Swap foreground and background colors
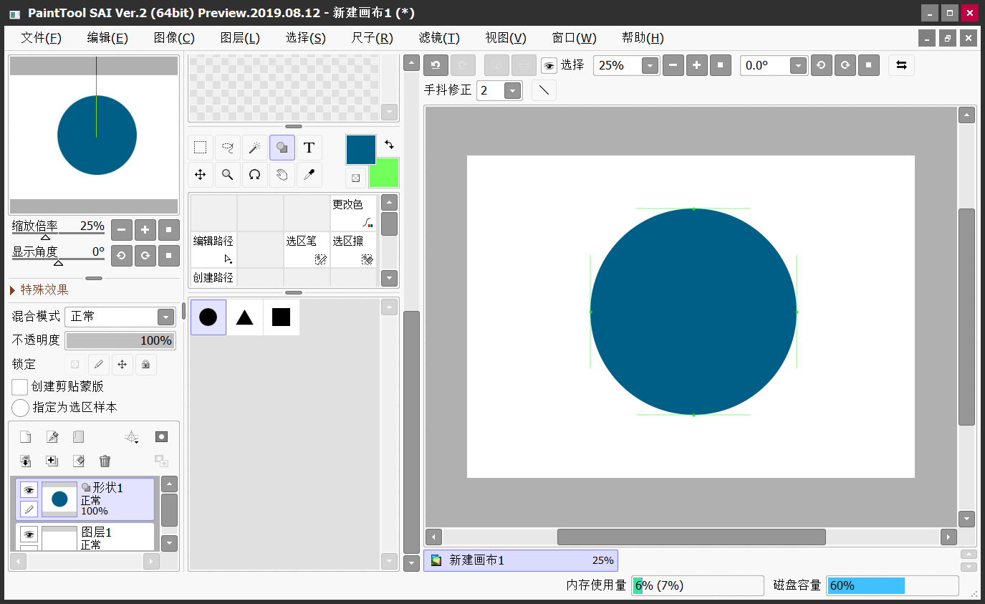The image size is (985, 604). pyautogui.click(x=389, y=144)
